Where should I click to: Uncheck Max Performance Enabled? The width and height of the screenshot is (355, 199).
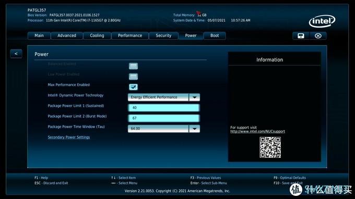coord(133,87)
